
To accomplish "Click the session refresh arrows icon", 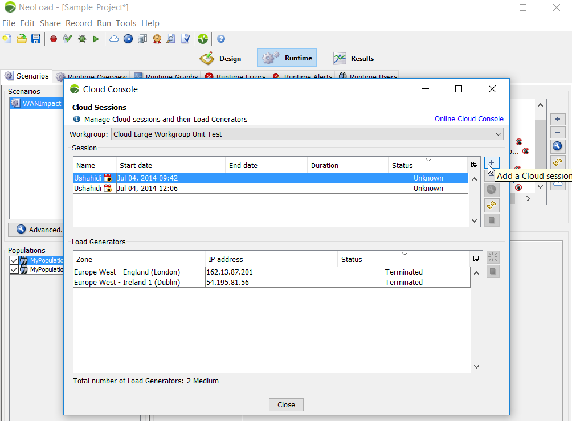I will coord(491,205).
